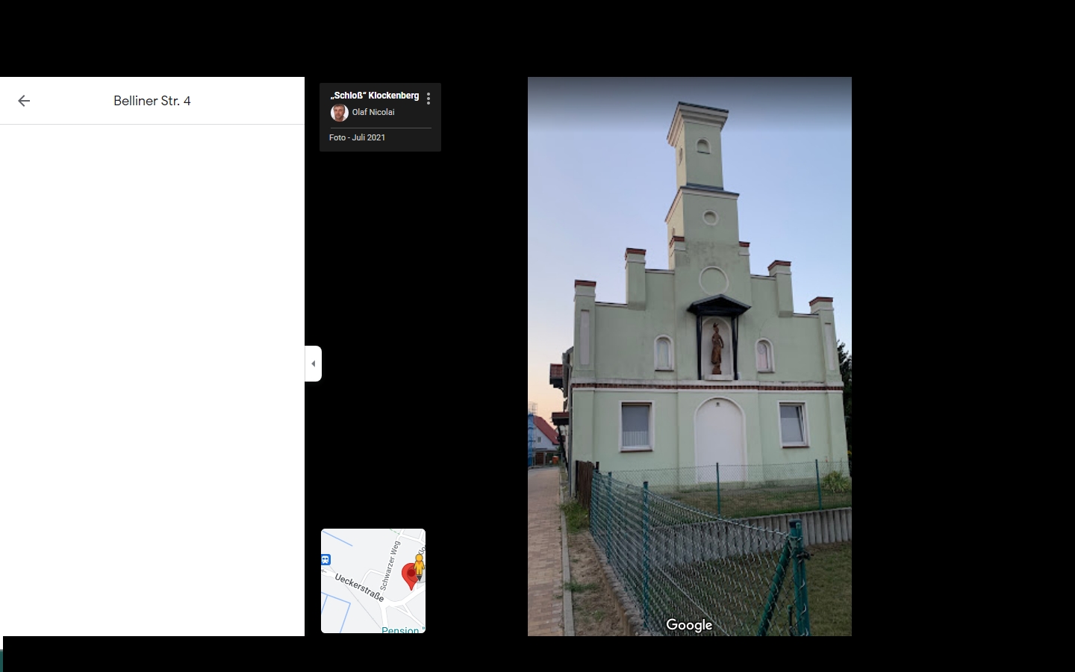Image resolution: width=1075 pixels, height=672 pixels.
Task: Click the arched white door in photo
Action: [720, 441]
